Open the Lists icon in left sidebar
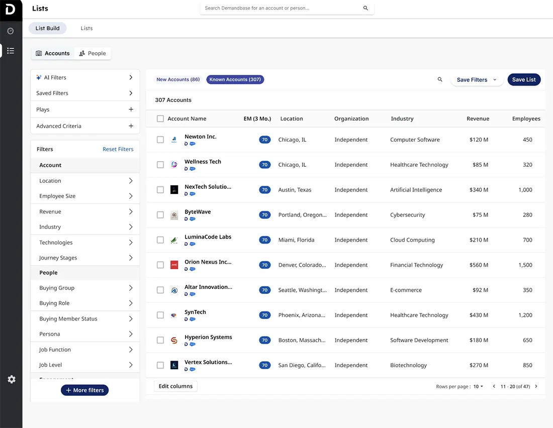The height and width of the screenshot is (428, 553). click(x=11, y=51)
